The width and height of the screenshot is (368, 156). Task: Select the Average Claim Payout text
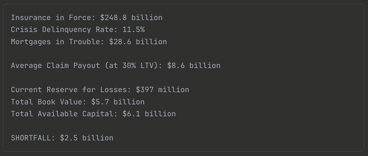[55, 66]
